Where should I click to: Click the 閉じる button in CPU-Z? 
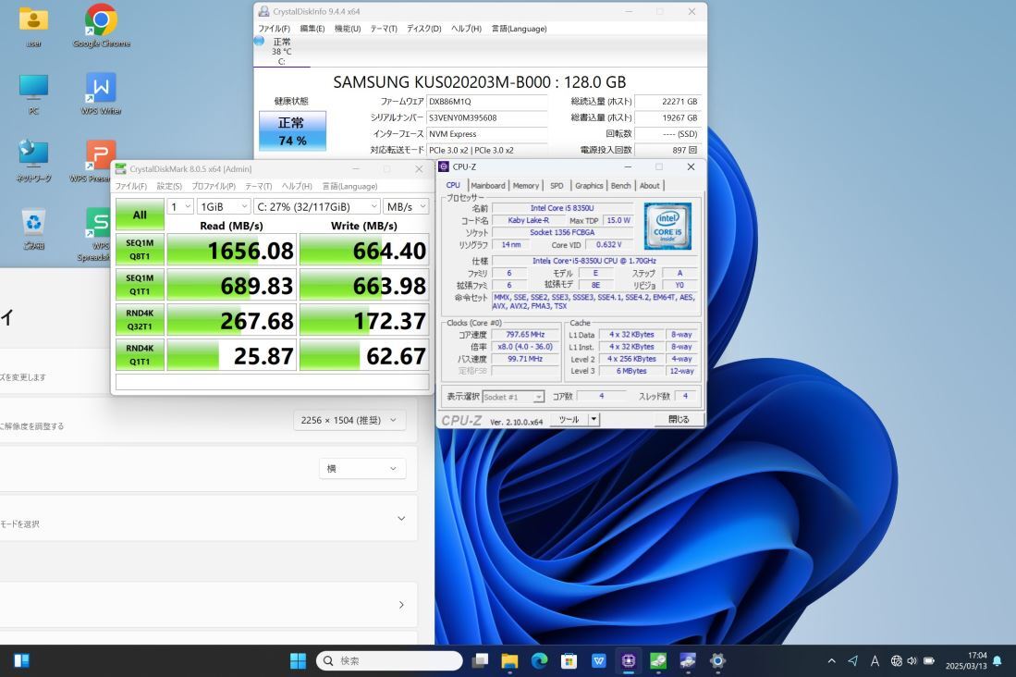tap(679, 420)
